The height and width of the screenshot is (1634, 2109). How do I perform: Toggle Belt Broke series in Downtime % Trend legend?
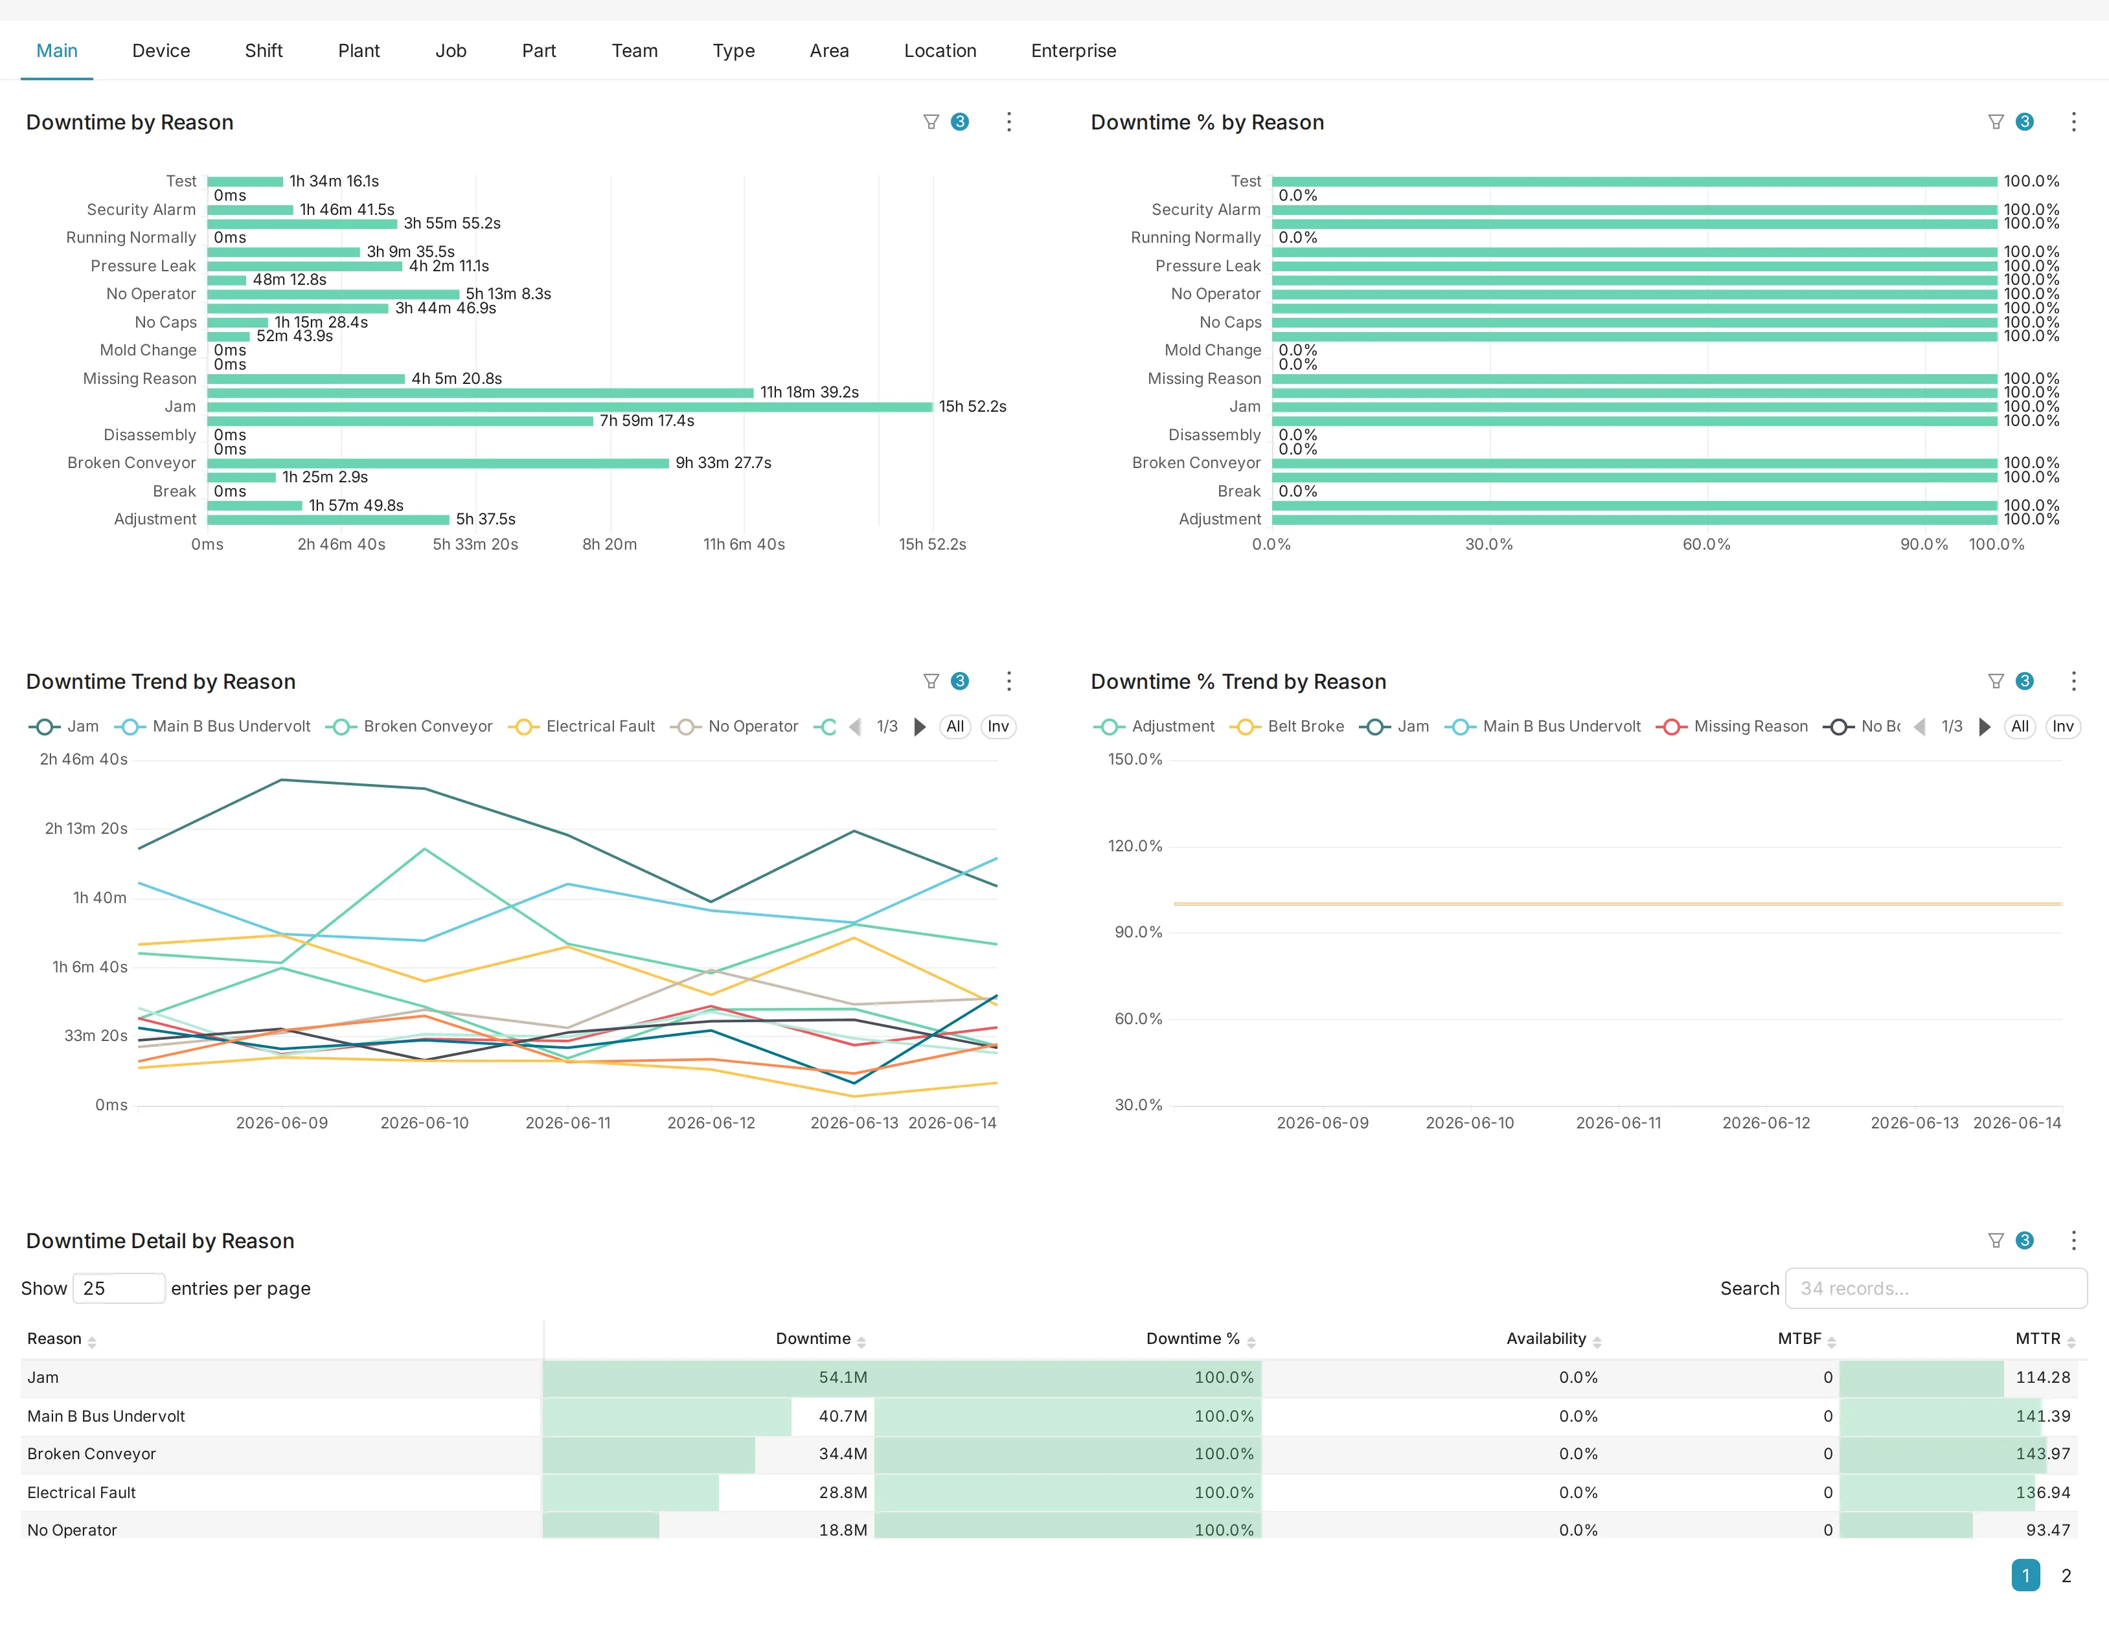point(1287,727)
